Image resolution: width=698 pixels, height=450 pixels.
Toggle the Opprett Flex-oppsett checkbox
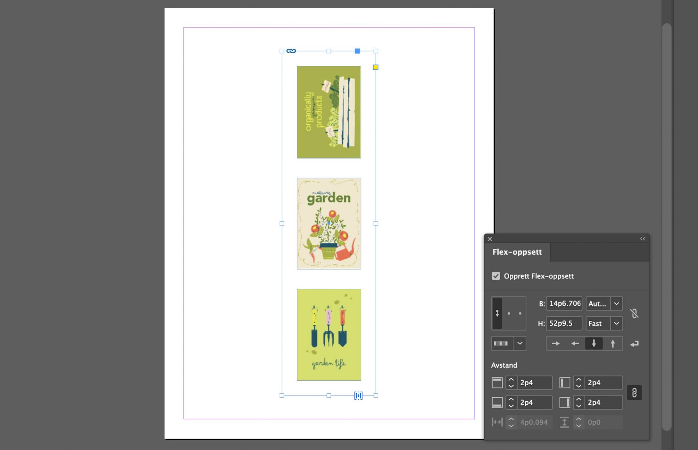pos(496,276)
